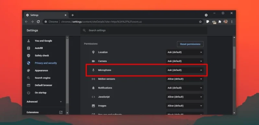
Task: Open the profile avatar menu
Action: point(226,22)
